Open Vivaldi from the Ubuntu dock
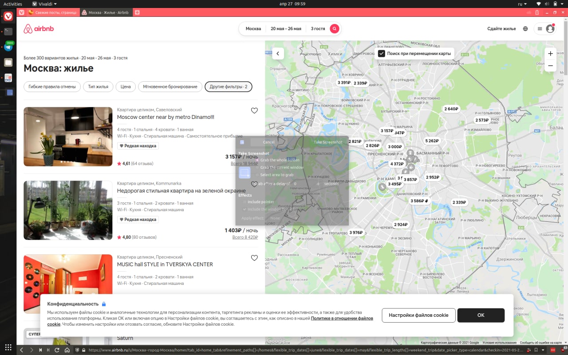The height and width of the screenshot is (355, 568). tap(8, 16)
